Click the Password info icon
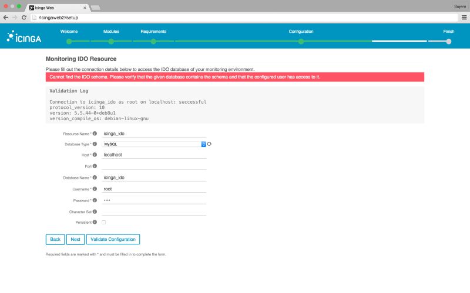 [x=95, y=200]
